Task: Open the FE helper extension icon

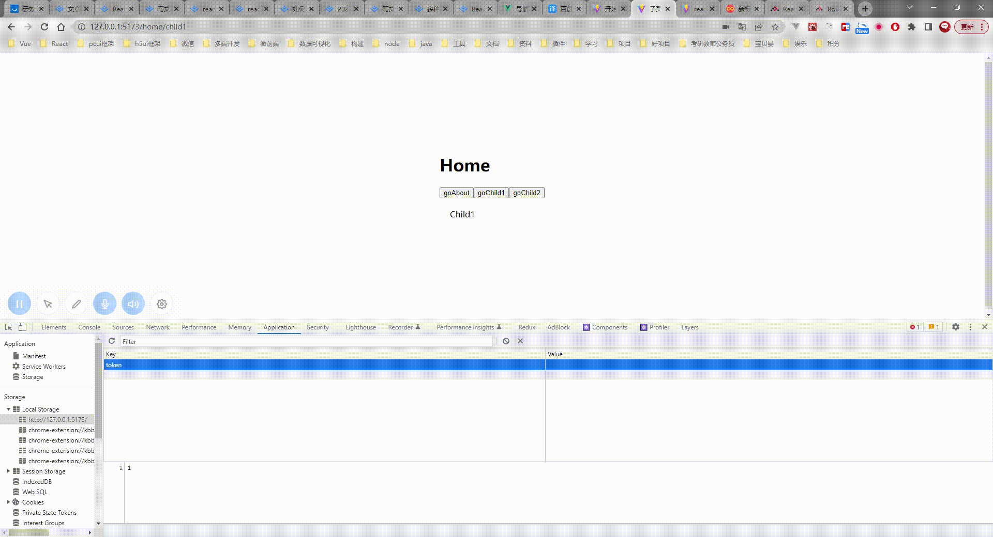Action: click(x=846, y=27)
